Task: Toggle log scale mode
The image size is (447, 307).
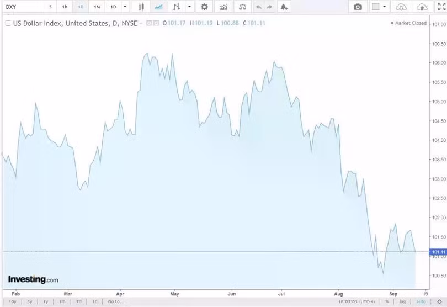Action: (x=402, y=301)
